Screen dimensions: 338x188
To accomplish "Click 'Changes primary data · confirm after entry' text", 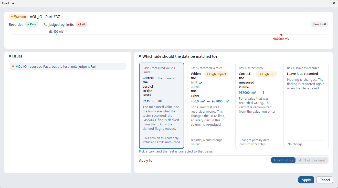I will tap(255, 142).
